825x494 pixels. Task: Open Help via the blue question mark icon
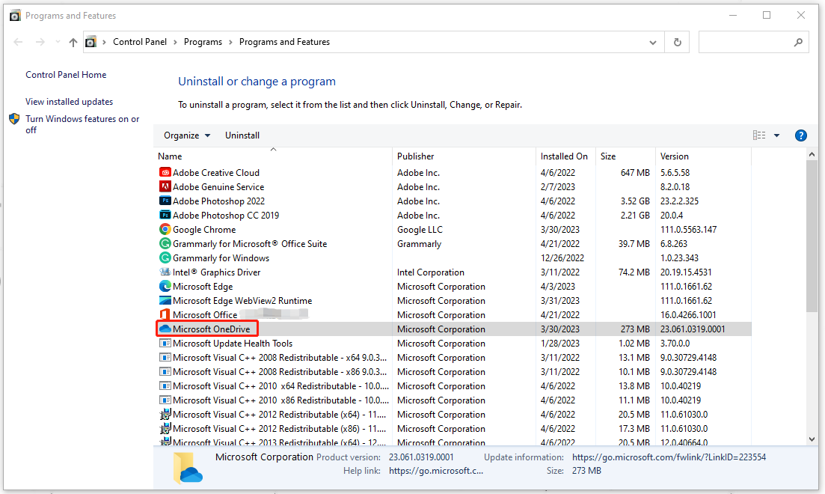pos(801,135)
